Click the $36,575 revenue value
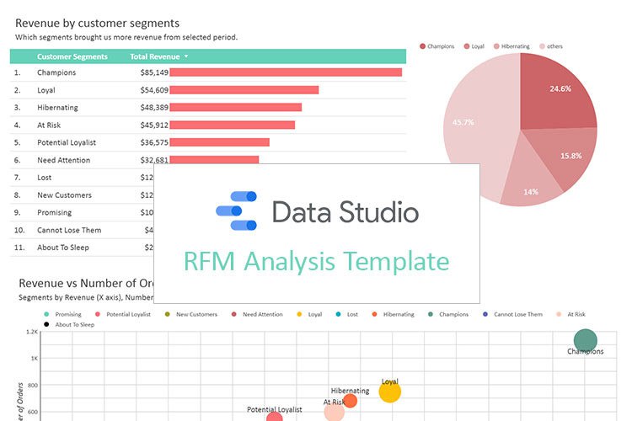This screenshot has width=632, height=421. tap(154, 142)
